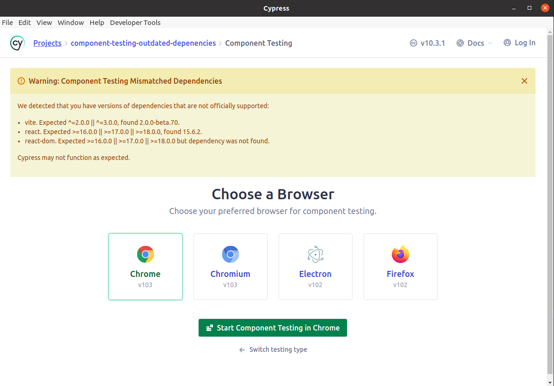Click the component icon in Start button

pos(209,328)
